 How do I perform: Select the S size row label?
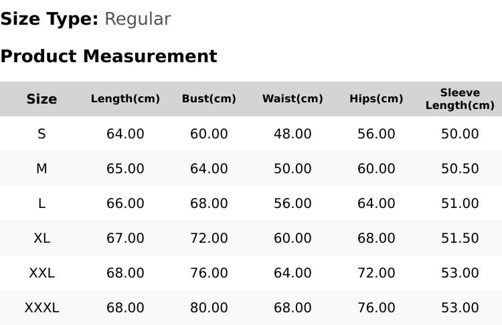point(41,134)
